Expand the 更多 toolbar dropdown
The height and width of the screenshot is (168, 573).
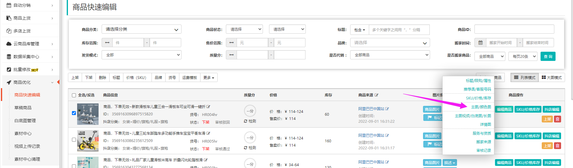(x=209, y=78)
